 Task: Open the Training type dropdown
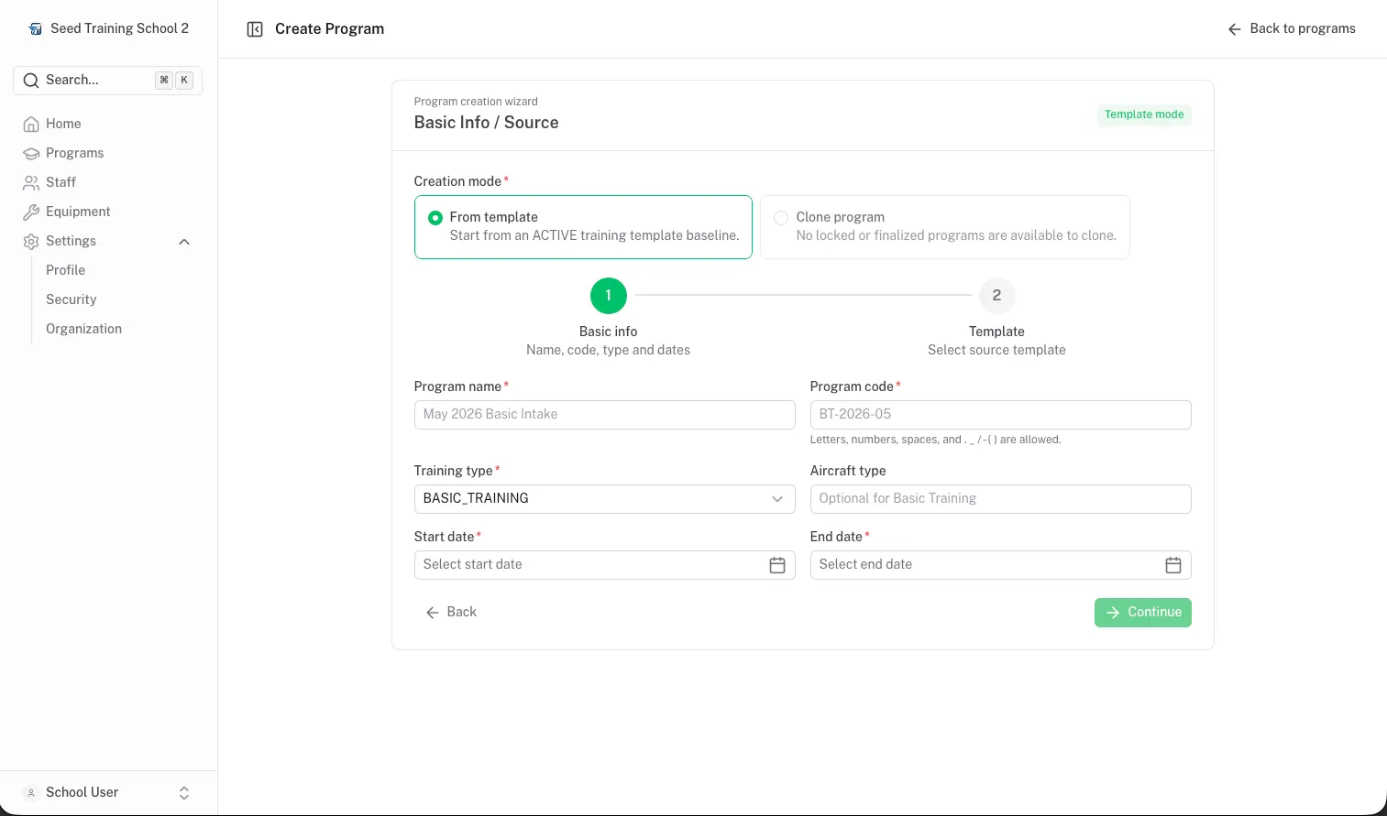click(x=605, y=499)
